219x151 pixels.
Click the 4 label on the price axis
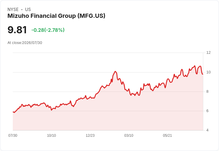tap(207, 130)
